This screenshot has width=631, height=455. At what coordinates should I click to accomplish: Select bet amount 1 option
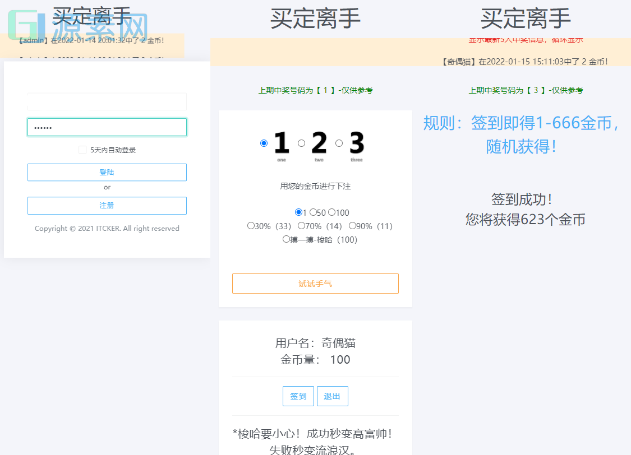[298, 212]
